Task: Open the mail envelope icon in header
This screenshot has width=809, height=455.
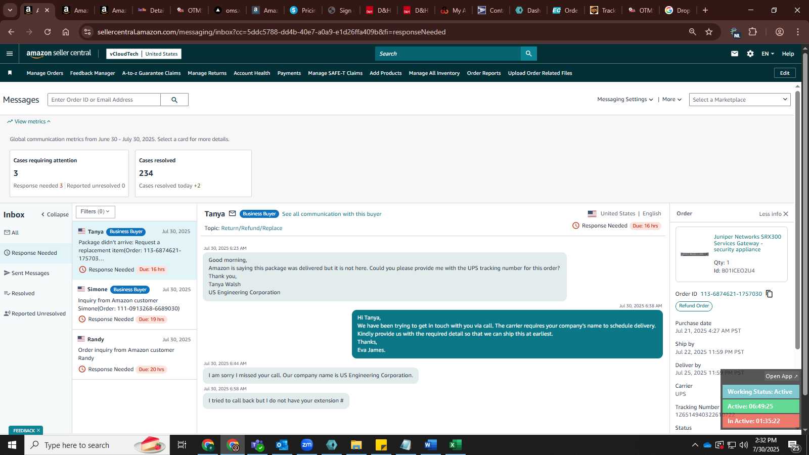Action: (735, 54)
